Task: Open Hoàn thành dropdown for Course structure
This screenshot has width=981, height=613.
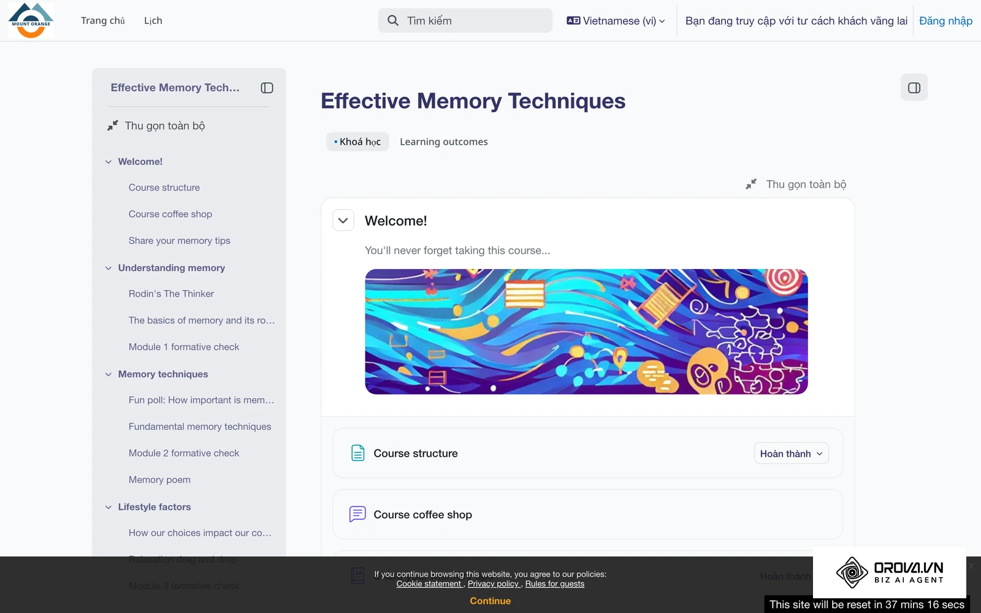Action: coord(791,454)
